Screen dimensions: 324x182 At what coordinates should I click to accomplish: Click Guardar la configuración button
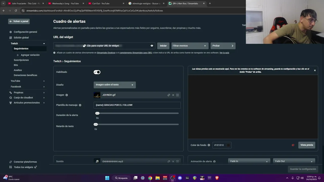pyautogui.click(x=303, y=169)
